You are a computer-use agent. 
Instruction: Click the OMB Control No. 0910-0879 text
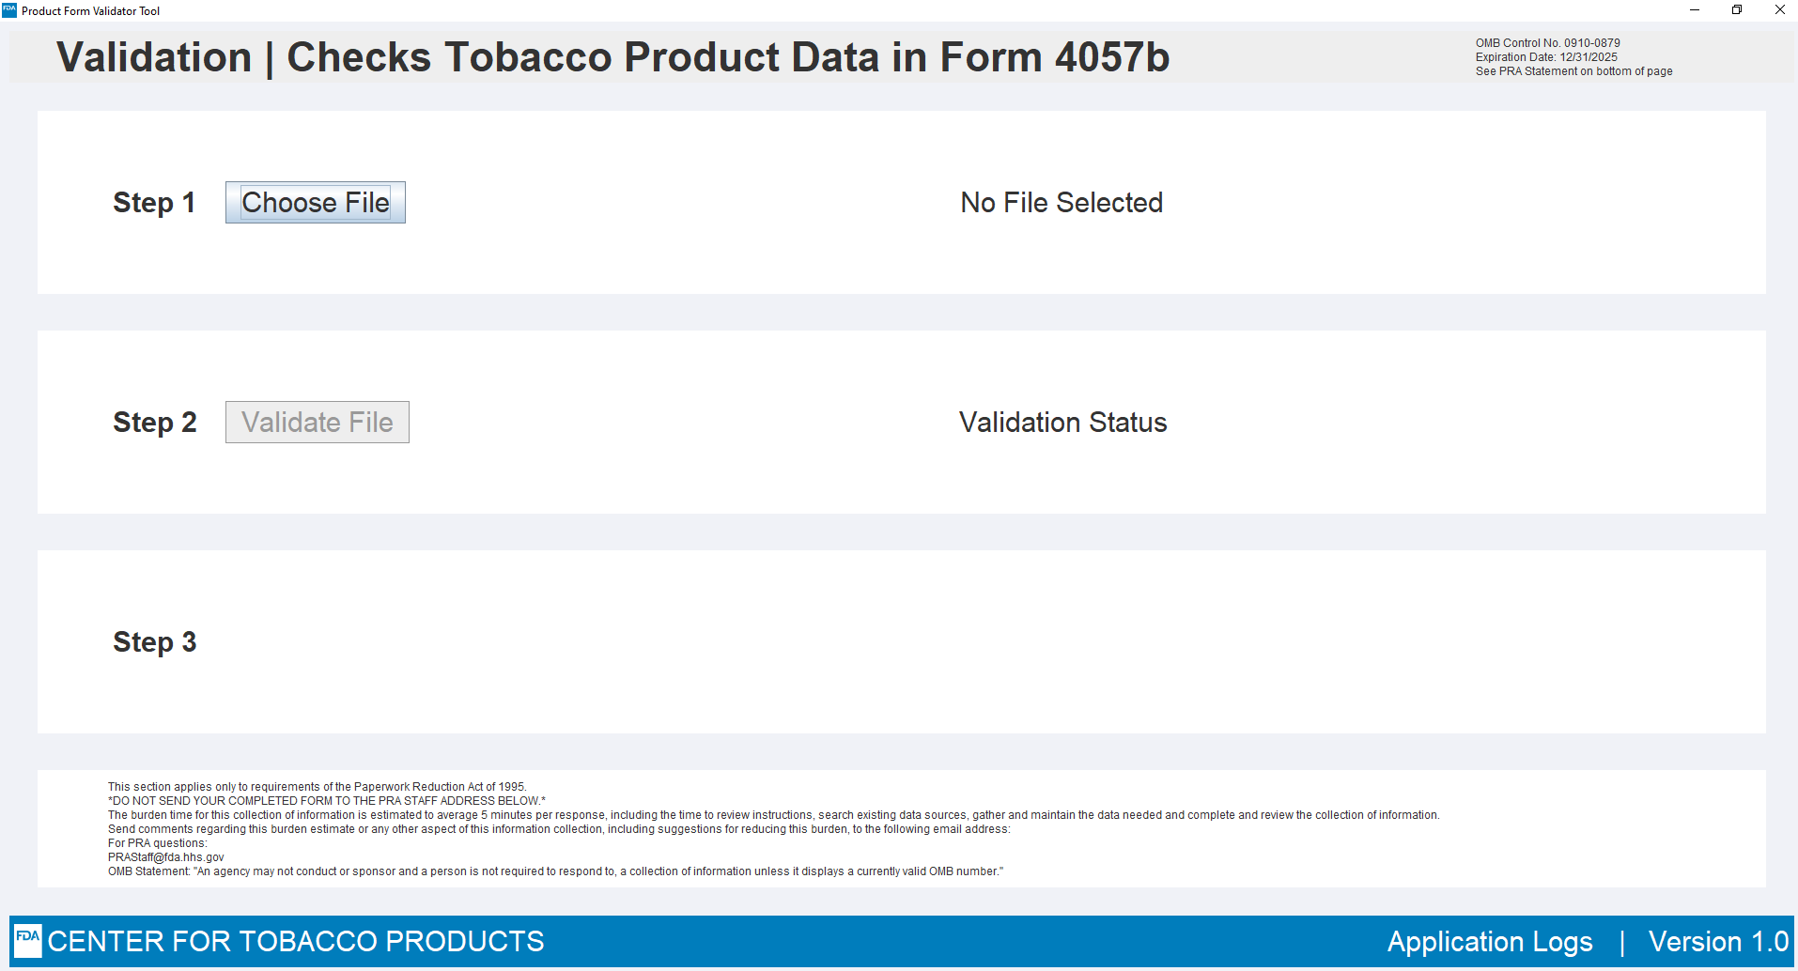[1547, 43]
